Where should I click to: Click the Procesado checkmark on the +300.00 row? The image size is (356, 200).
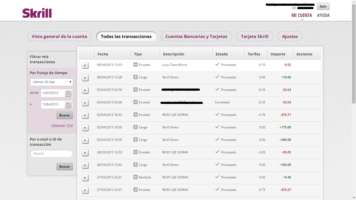coord(217,139)
